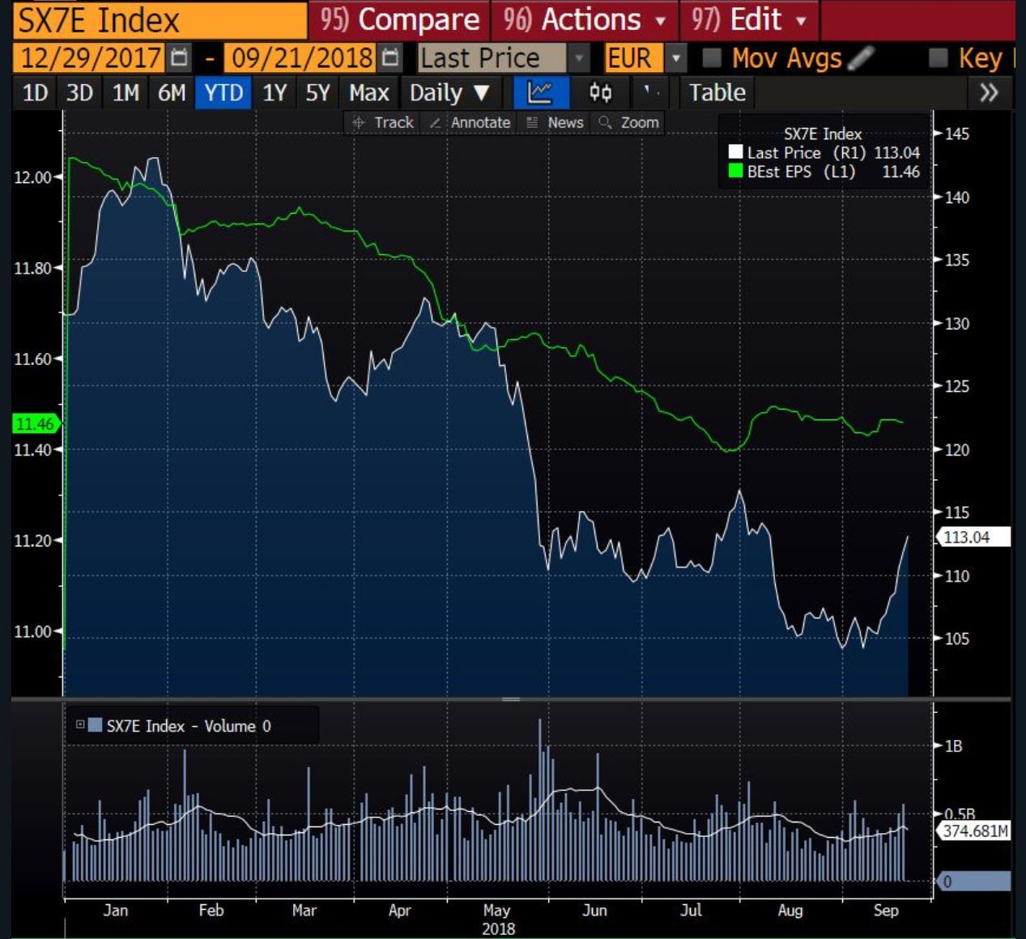Click the Last Price field selector

tap(491, 58)
